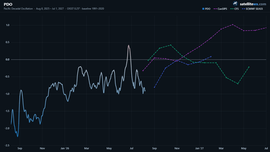This screenshot has height=152, width=270.
Task: Click the Jan '26 x-axis label
Action: tap(65, 148)
